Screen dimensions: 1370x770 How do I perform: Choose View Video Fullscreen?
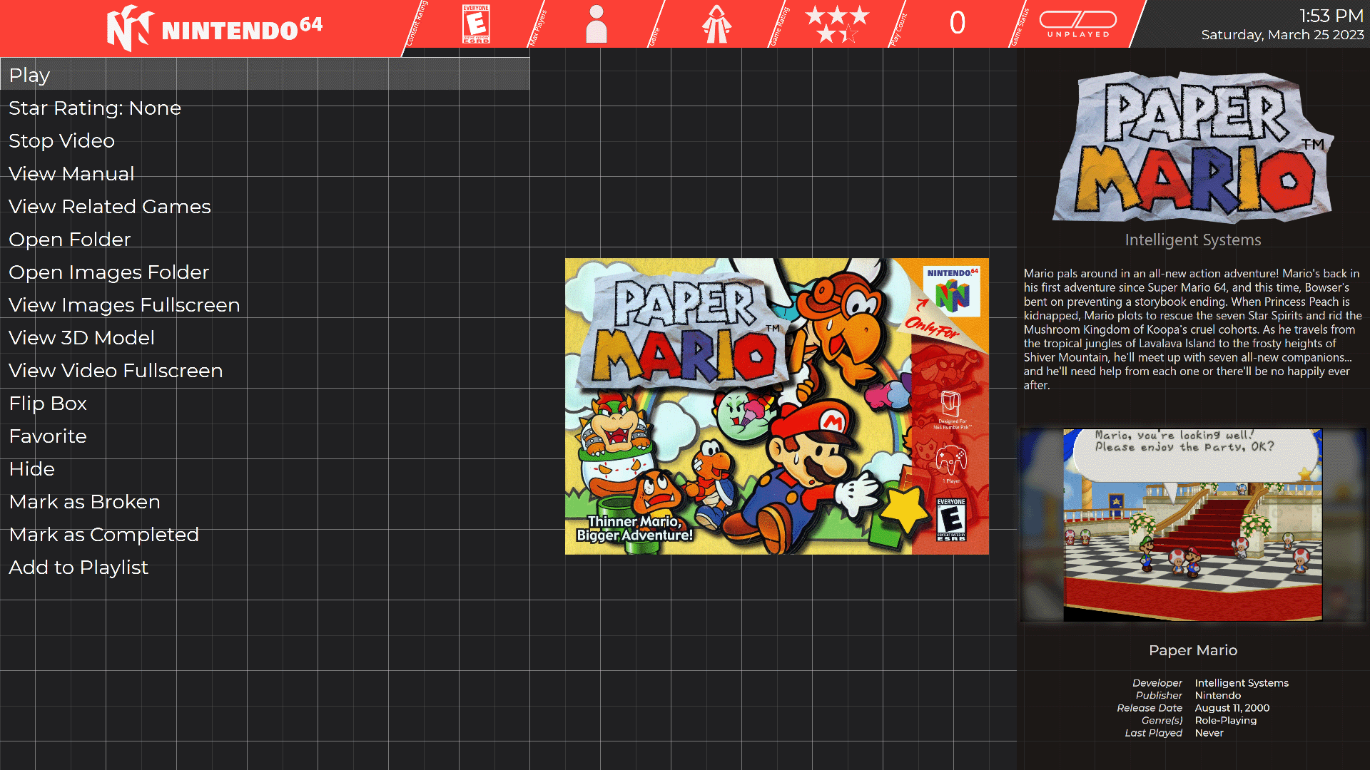tap(265, 370)
